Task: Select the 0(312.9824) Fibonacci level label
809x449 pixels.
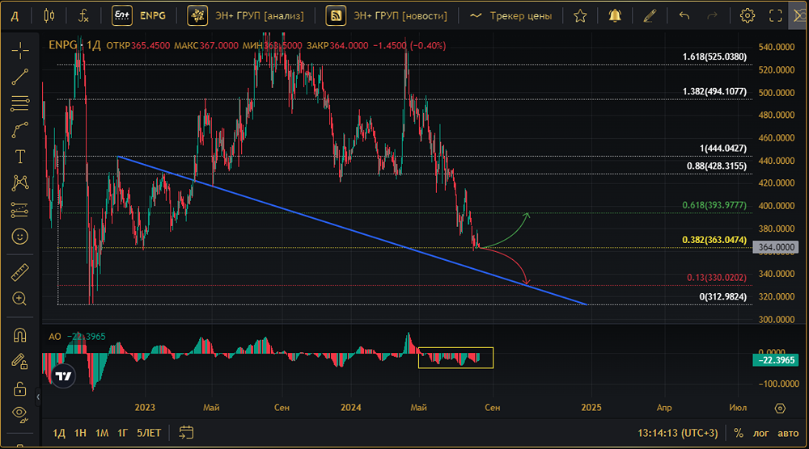Action: point(722,296)
